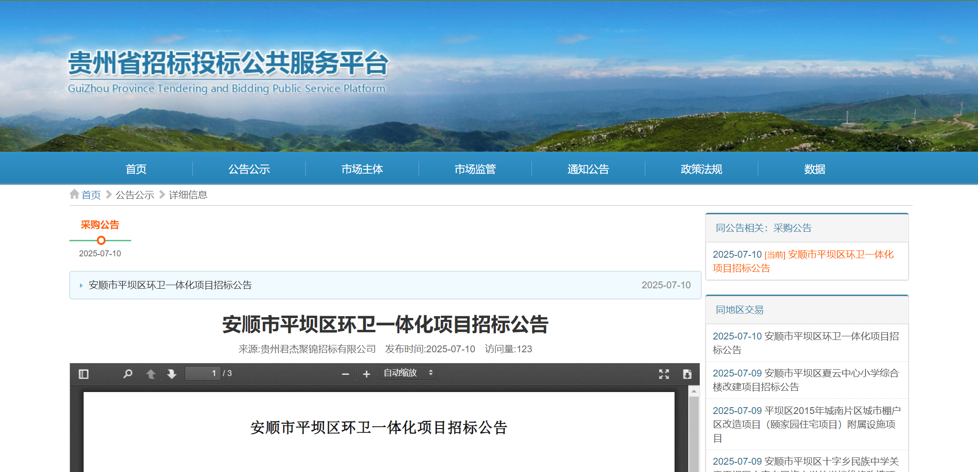Open the 安顺市平坝区环卫一体化项目招标公告 row

pos(385,285)
